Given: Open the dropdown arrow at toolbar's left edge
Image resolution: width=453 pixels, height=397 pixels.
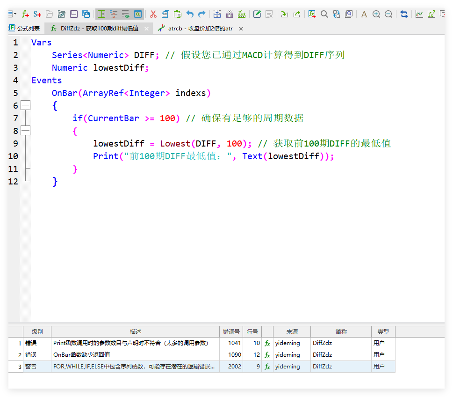Looking at the screenshot, I should (15, 14).
